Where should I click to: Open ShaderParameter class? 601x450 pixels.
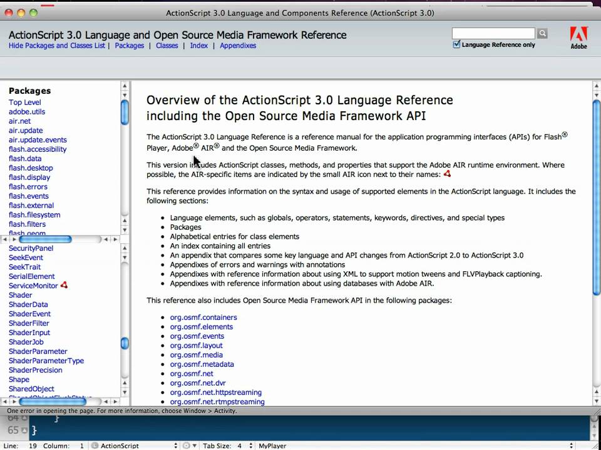tap(38, 351)
